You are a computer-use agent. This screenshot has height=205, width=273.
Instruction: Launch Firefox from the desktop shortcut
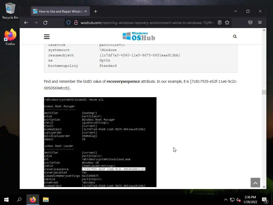(10, 37)
